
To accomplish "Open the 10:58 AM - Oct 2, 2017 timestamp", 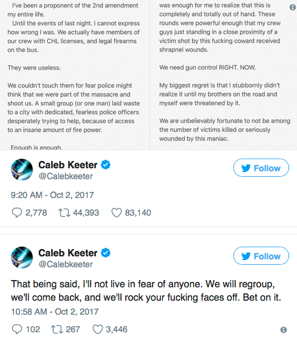I will click(55, 312).
